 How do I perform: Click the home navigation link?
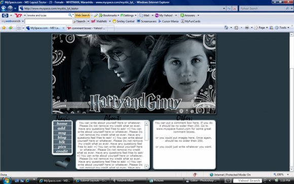pyautogui.click(x=62, y=124)
